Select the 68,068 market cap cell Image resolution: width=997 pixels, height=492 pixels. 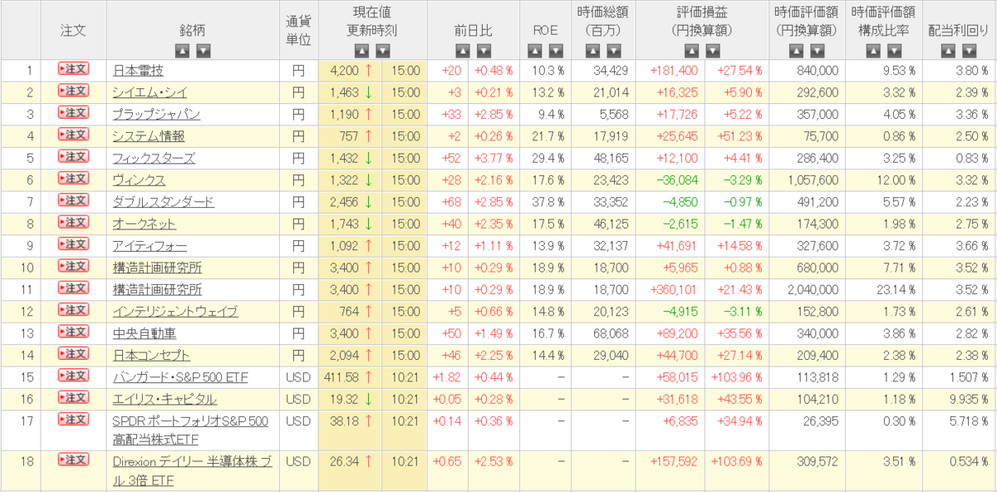pos(604,333)
